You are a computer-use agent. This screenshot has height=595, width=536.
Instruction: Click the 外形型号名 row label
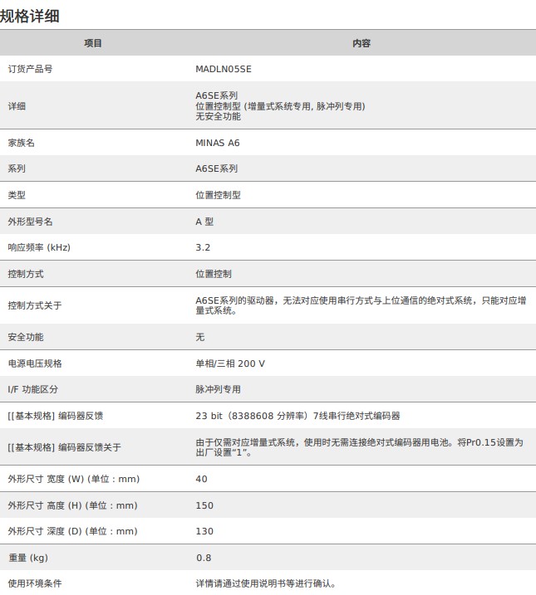tap(30, 222)
